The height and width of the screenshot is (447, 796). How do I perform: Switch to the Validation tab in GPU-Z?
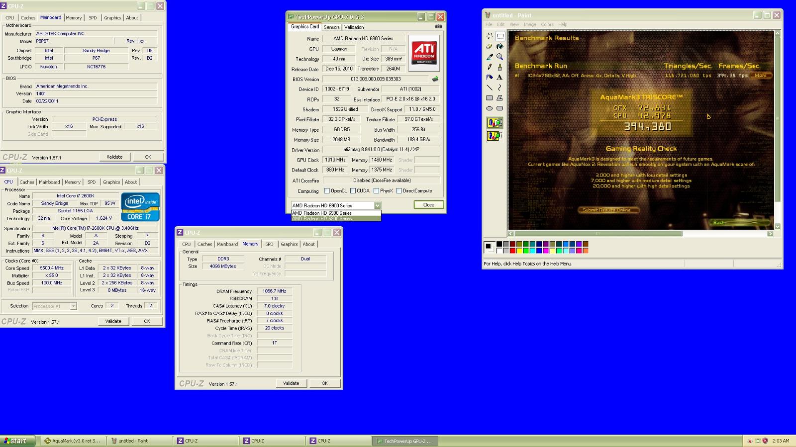pyautogui.click(x=354, y=27)
